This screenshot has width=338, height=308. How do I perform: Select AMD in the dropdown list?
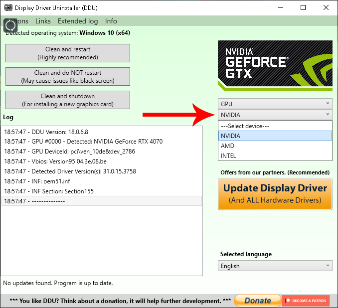coord(275,146)
